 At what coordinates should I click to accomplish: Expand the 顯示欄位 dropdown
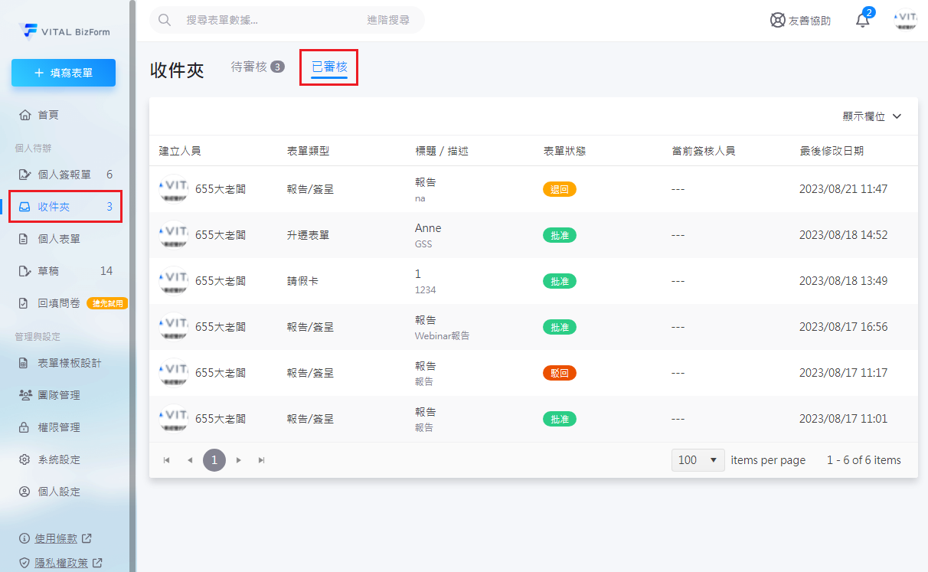pos(872,116)
